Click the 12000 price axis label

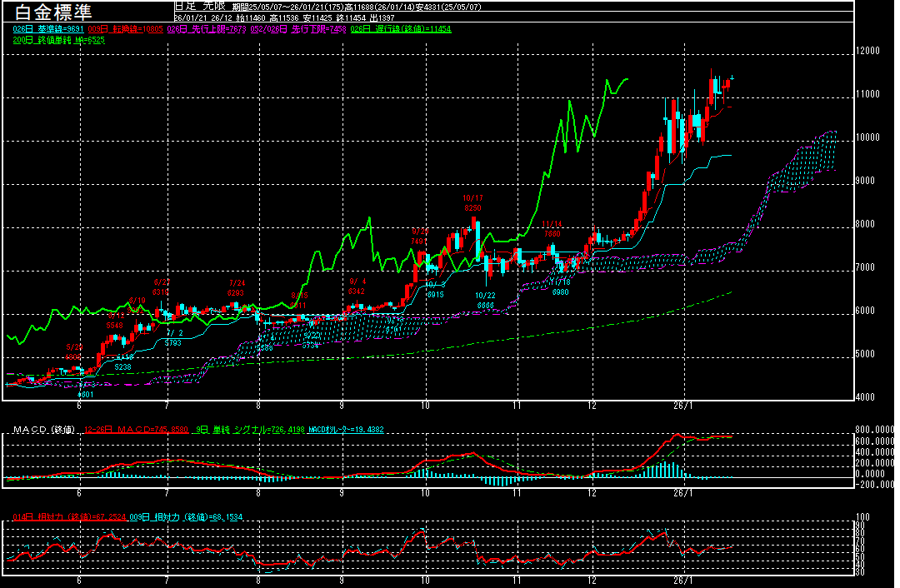pyautogui.click(x=869, y=51)
